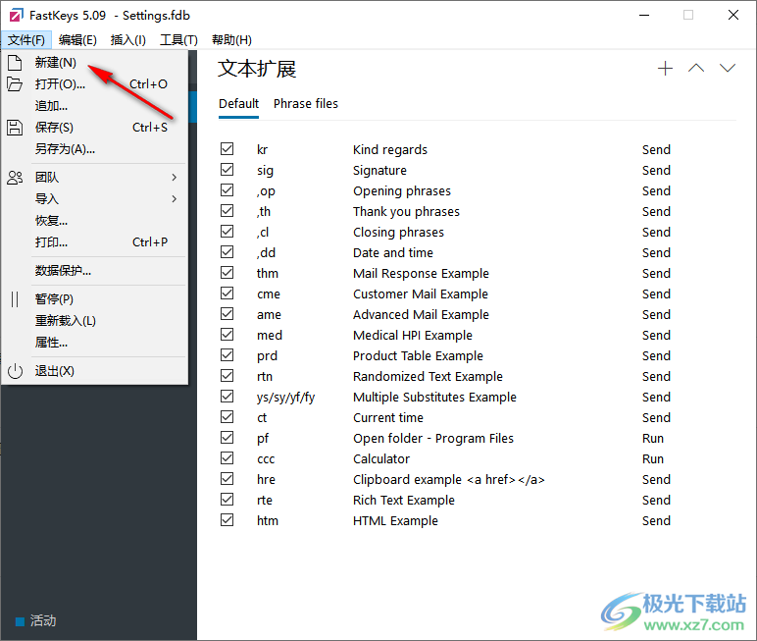The image size is (757, 641).
Task: Toggle the ,dd Date and time checkbox
Action: tap(227, 252)
